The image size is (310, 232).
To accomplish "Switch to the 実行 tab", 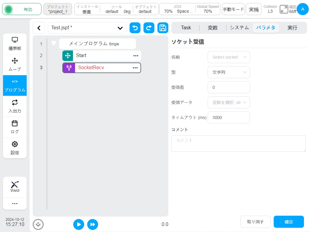I will (x=292, y=28).
